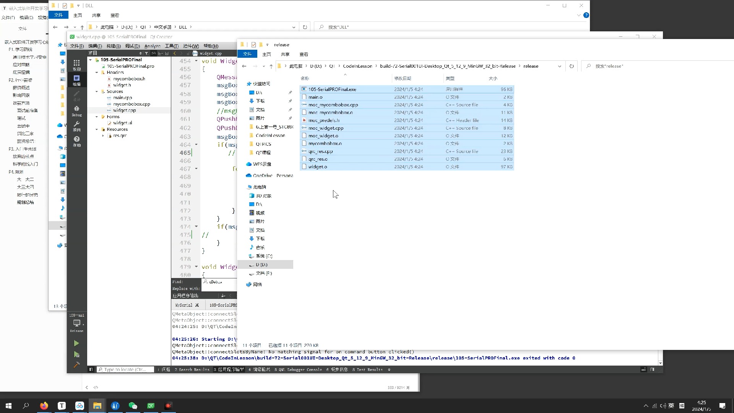Start debugging with the run-debug icon
Viewport: 734px width, 413px height.
(x=76, y=354)
